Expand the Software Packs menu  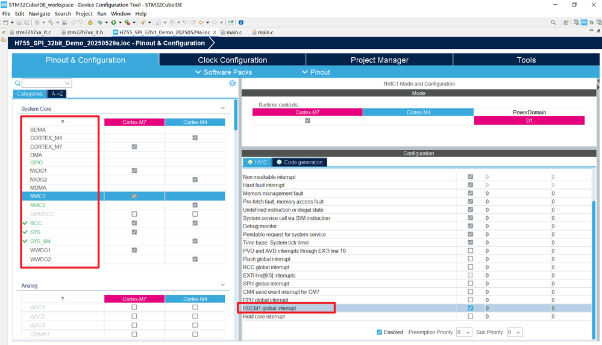coord(224,72)
